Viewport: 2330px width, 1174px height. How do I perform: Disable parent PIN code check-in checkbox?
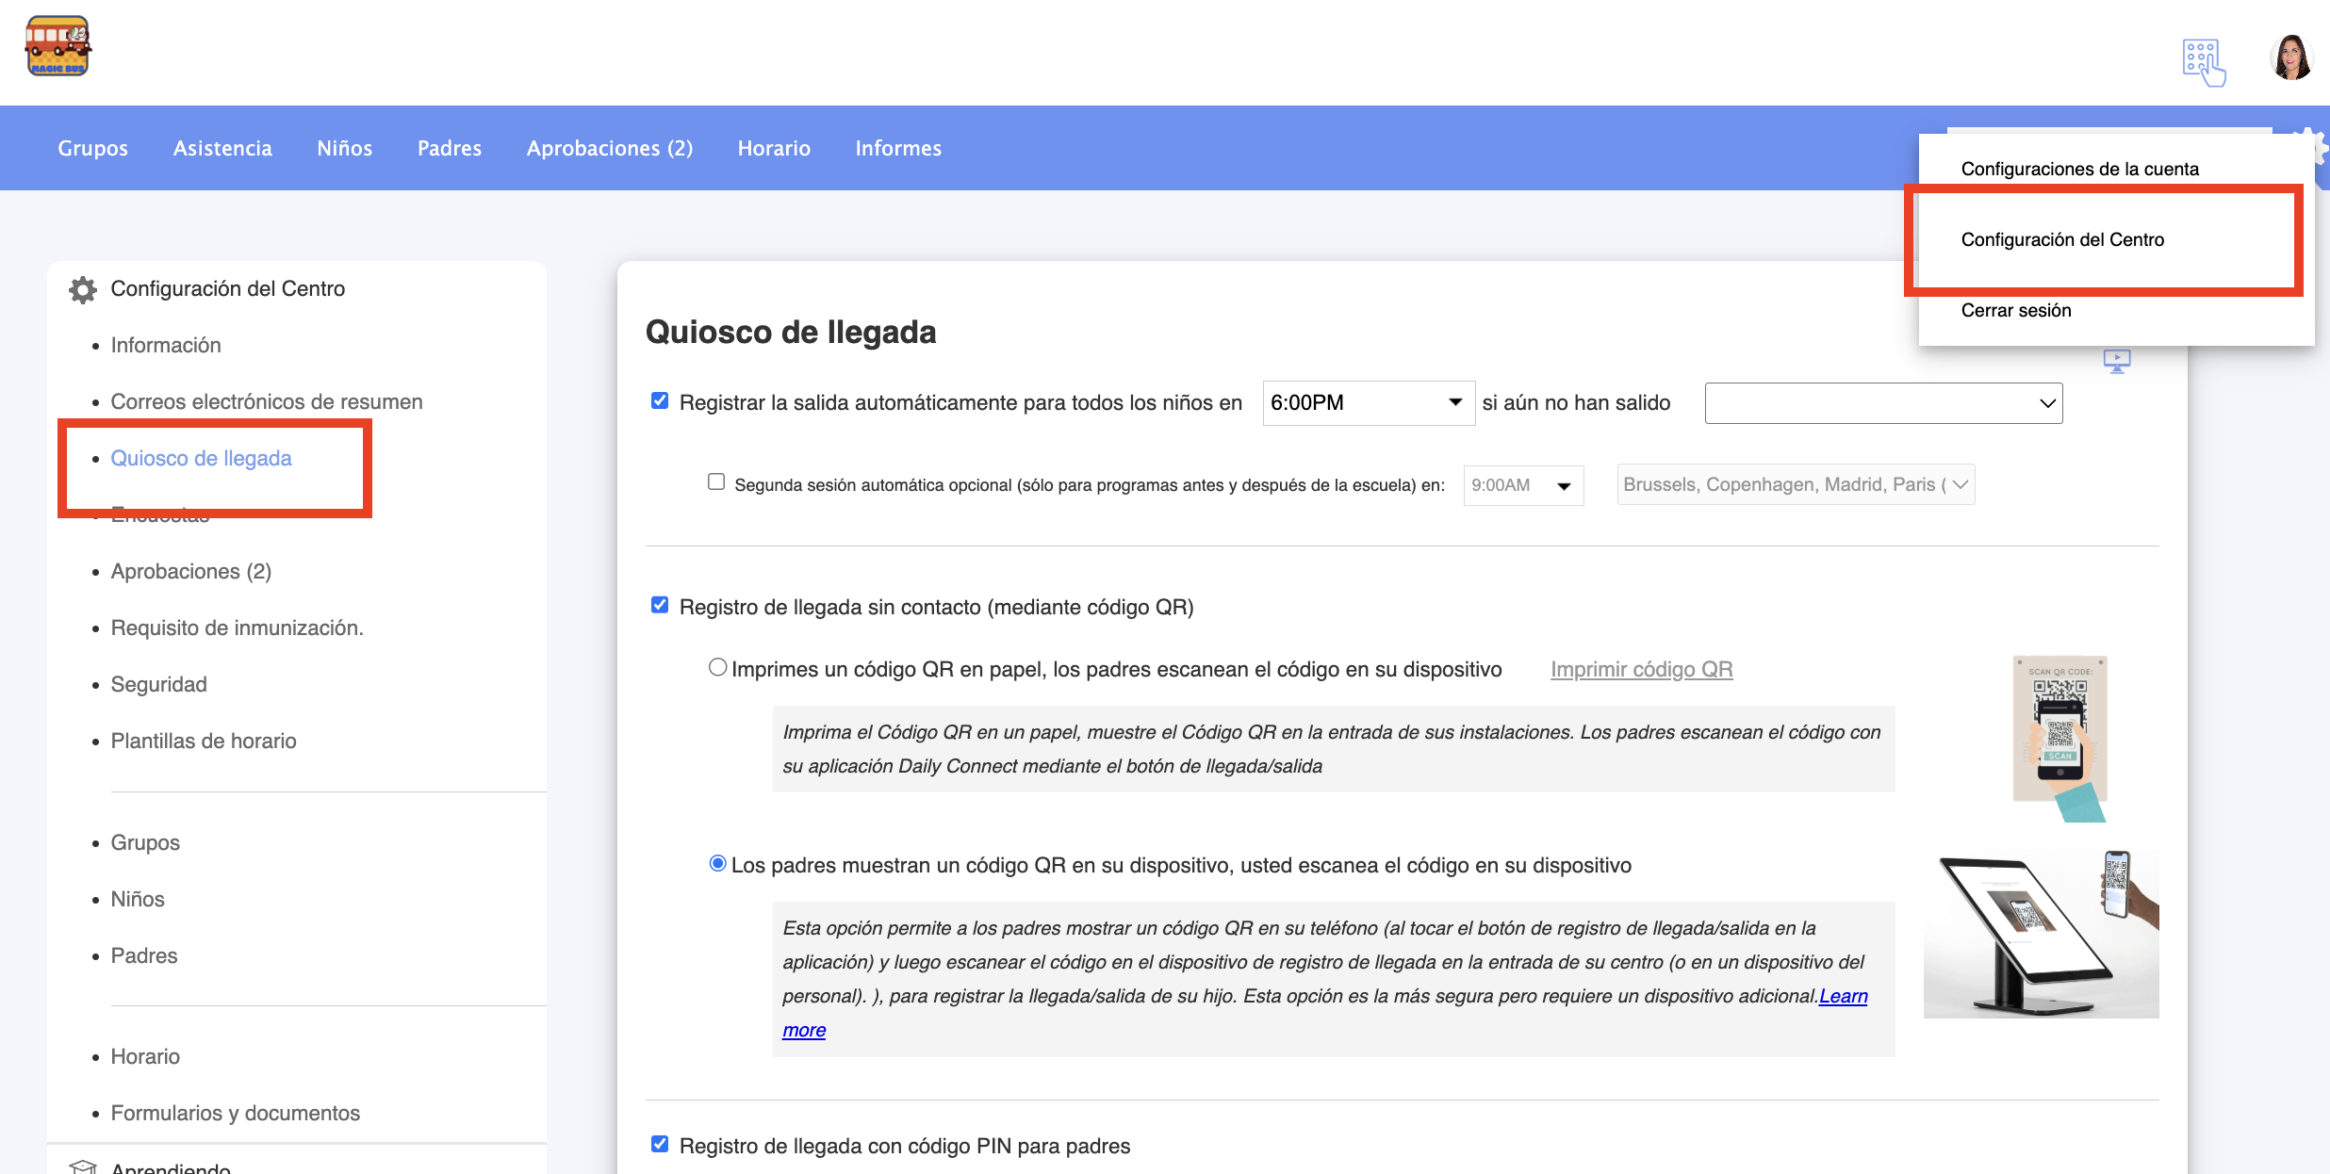click(660, 1145)
